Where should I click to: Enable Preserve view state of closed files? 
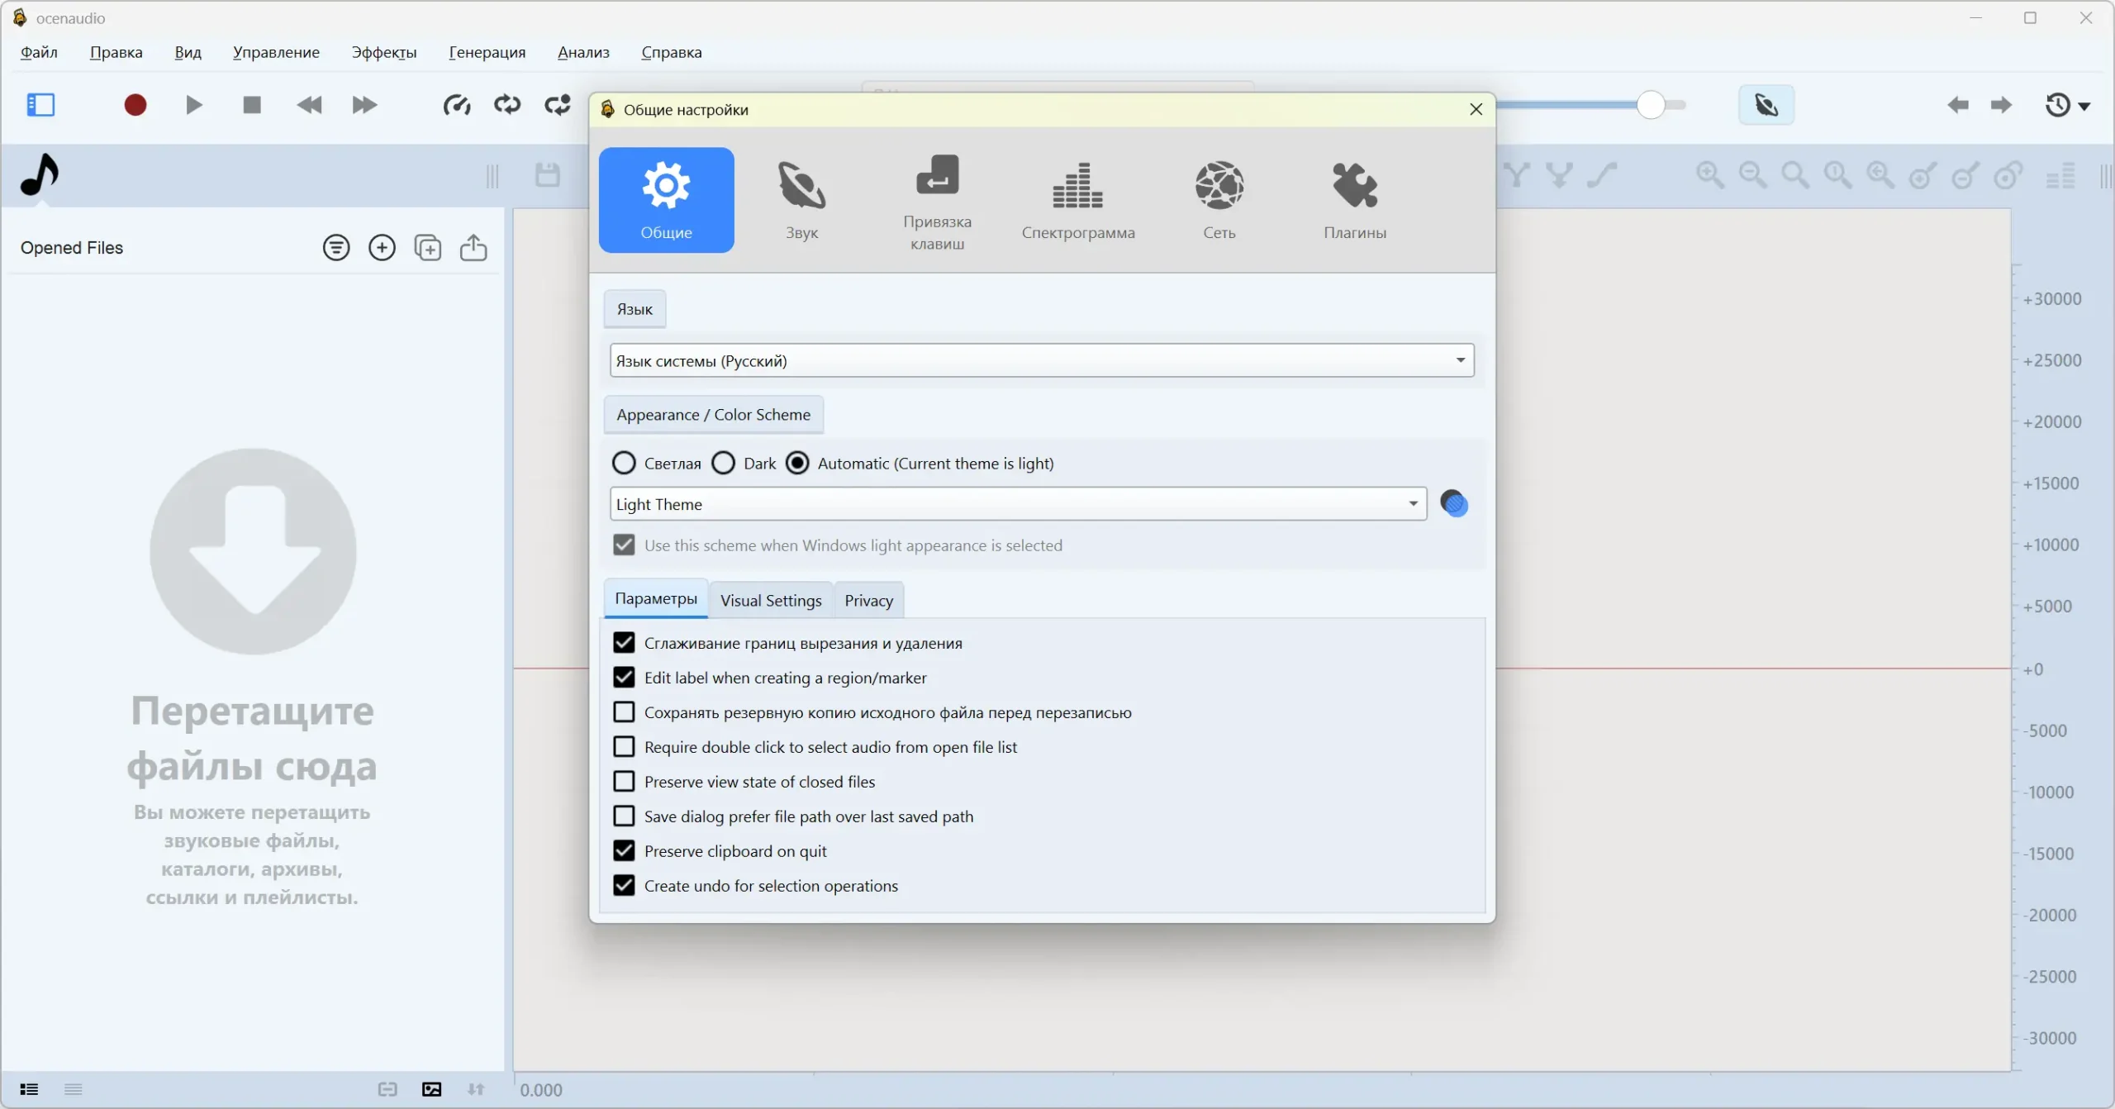pyautogui.click(x=624, y=782)
